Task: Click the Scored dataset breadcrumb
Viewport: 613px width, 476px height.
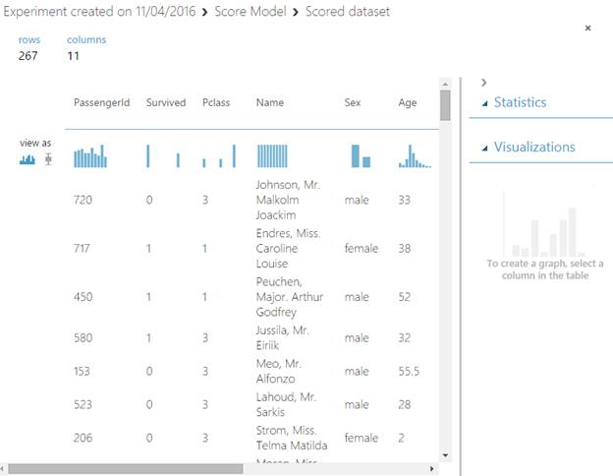Action: click(348, 12)
